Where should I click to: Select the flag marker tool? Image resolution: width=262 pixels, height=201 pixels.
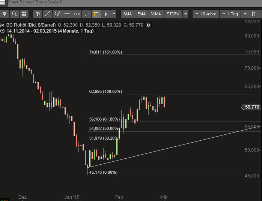106,14
